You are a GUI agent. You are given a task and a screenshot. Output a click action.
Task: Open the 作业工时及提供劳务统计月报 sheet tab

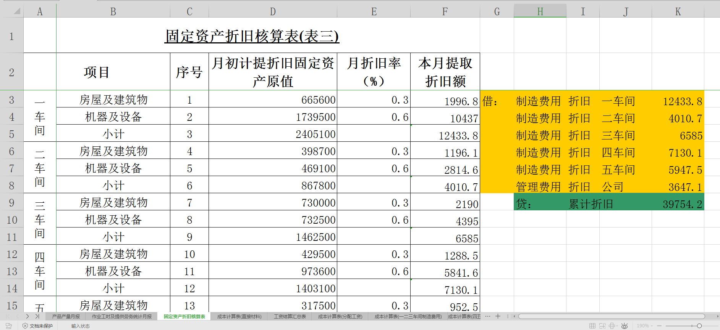[122, 316]
